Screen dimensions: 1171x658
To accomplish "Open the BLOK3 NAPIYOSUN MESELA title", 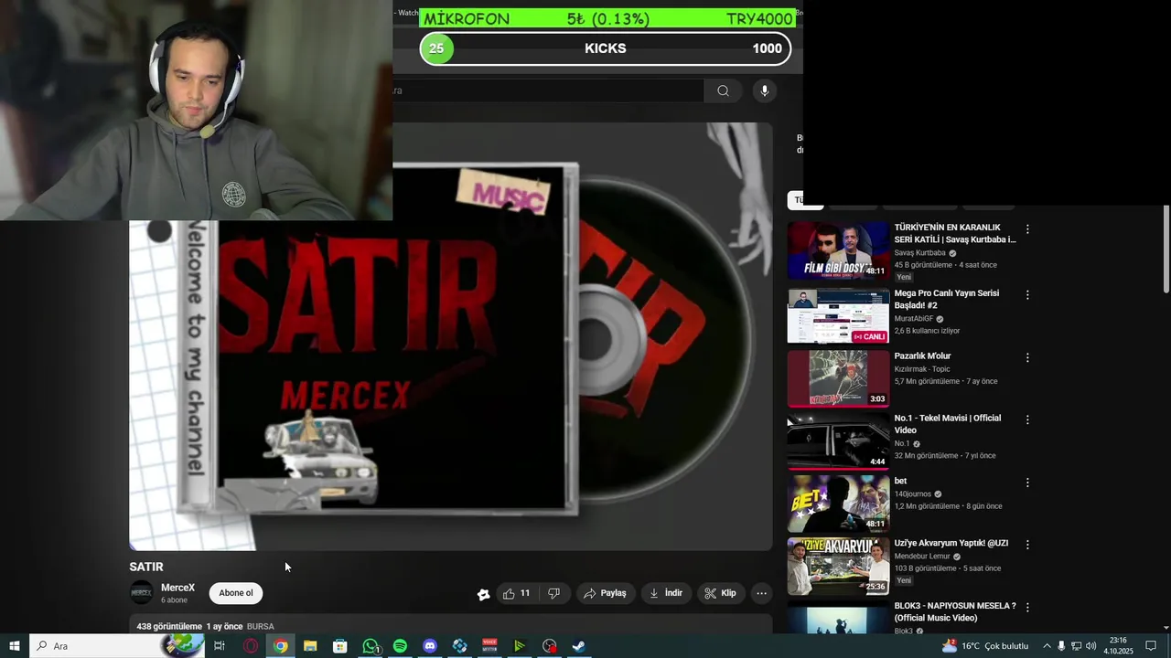I will coord(955,611).
